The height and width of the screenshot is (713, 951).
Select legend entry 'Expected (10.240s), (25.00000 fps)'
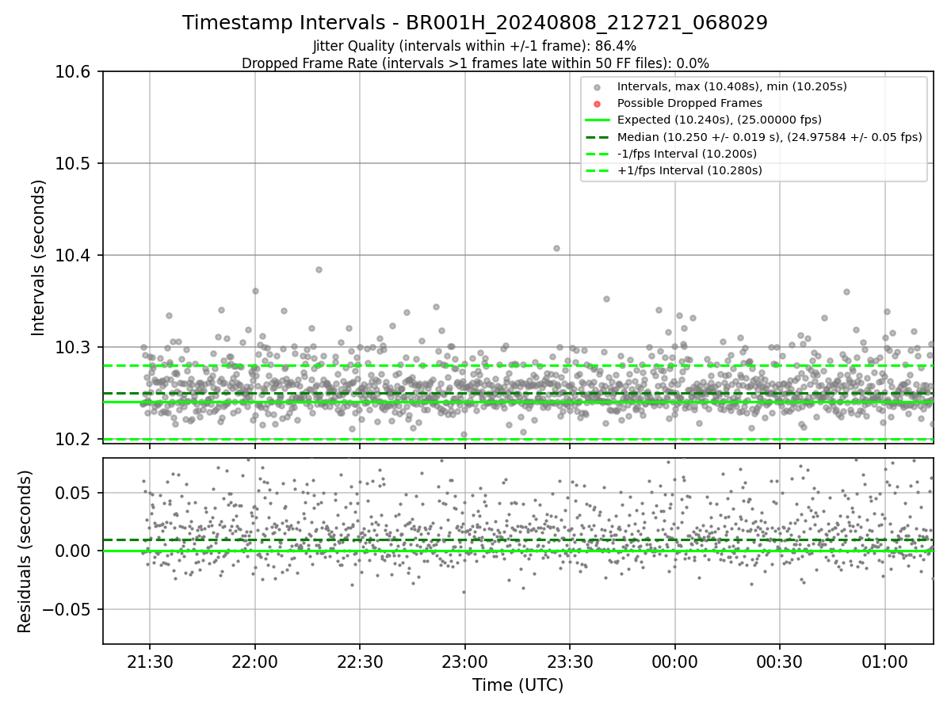[720, 120]
